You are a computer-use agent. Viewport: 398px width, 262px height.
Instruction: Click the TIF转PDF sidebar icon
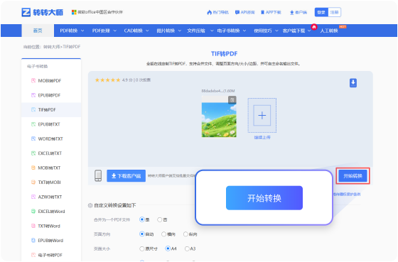[x=33, y=109]
